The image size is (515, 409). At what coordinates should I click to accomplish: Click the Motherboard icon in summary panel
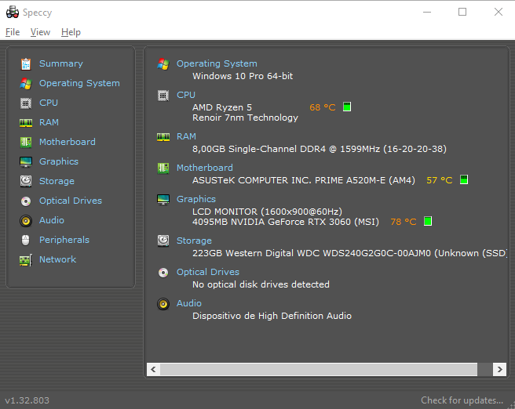(163, 168)
